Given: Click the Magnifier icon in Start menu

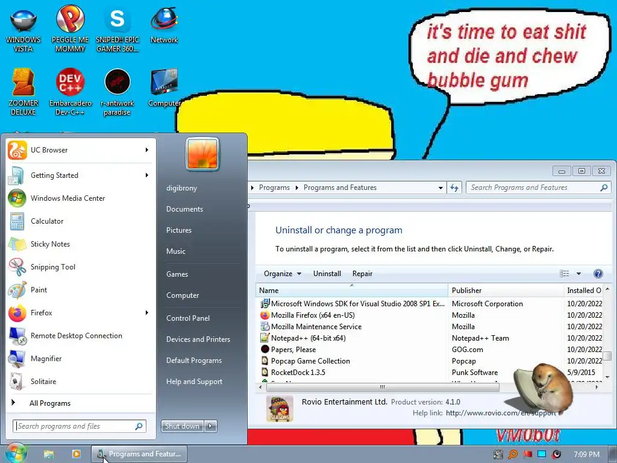Looking at the screenshot, I should [x=17, y=358].
